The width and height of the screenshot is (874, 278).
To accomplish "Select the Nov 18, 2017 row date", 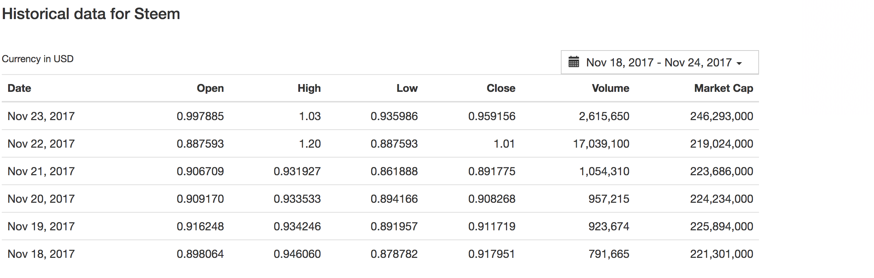I will [x=41, y=254].
